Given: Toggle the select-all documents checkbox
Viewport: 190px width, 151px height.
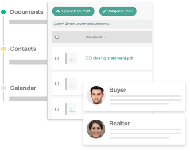Looking at the screenshot, I should pyautogui.click(x=57, y=37).
